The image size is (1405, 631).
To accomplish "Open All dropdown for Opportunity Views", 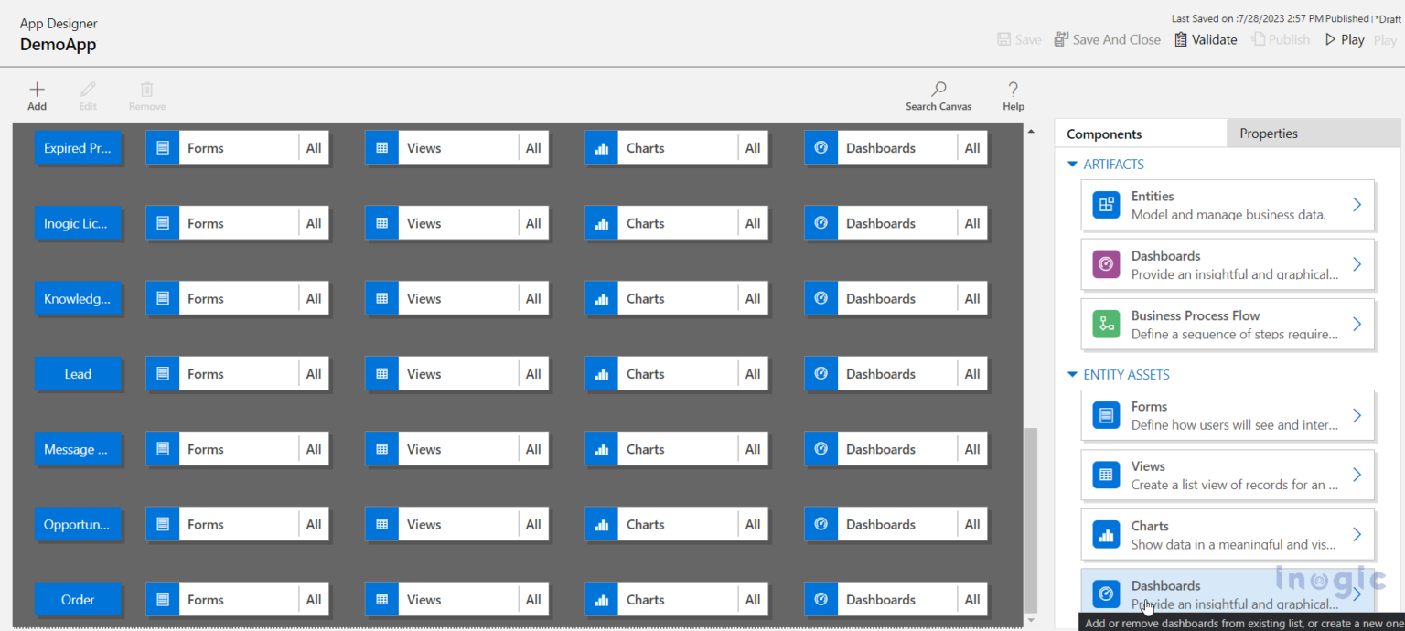I will point(533,525).
